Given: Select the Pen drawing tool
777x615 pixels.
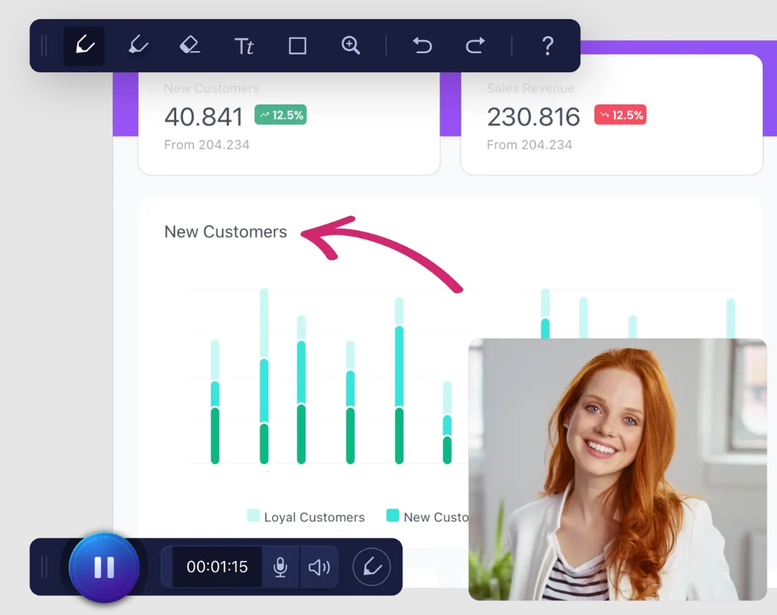Looking at the screenshot, I should (x=84, y=46).
